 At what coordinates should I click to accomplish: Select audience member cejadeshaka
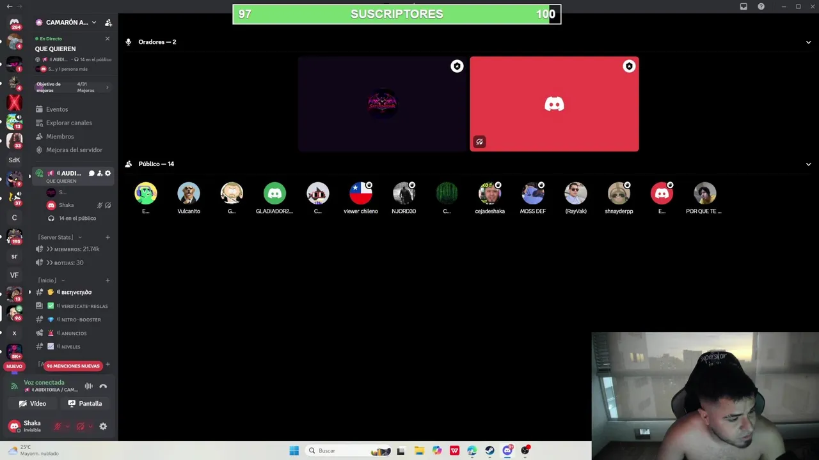[489, 197]
